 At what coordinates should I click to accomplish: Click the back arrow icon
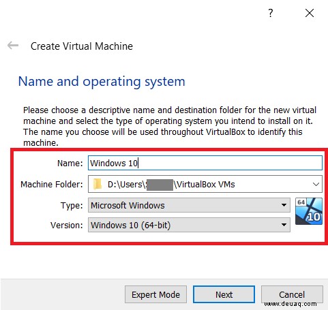click(x=13, y=46)
